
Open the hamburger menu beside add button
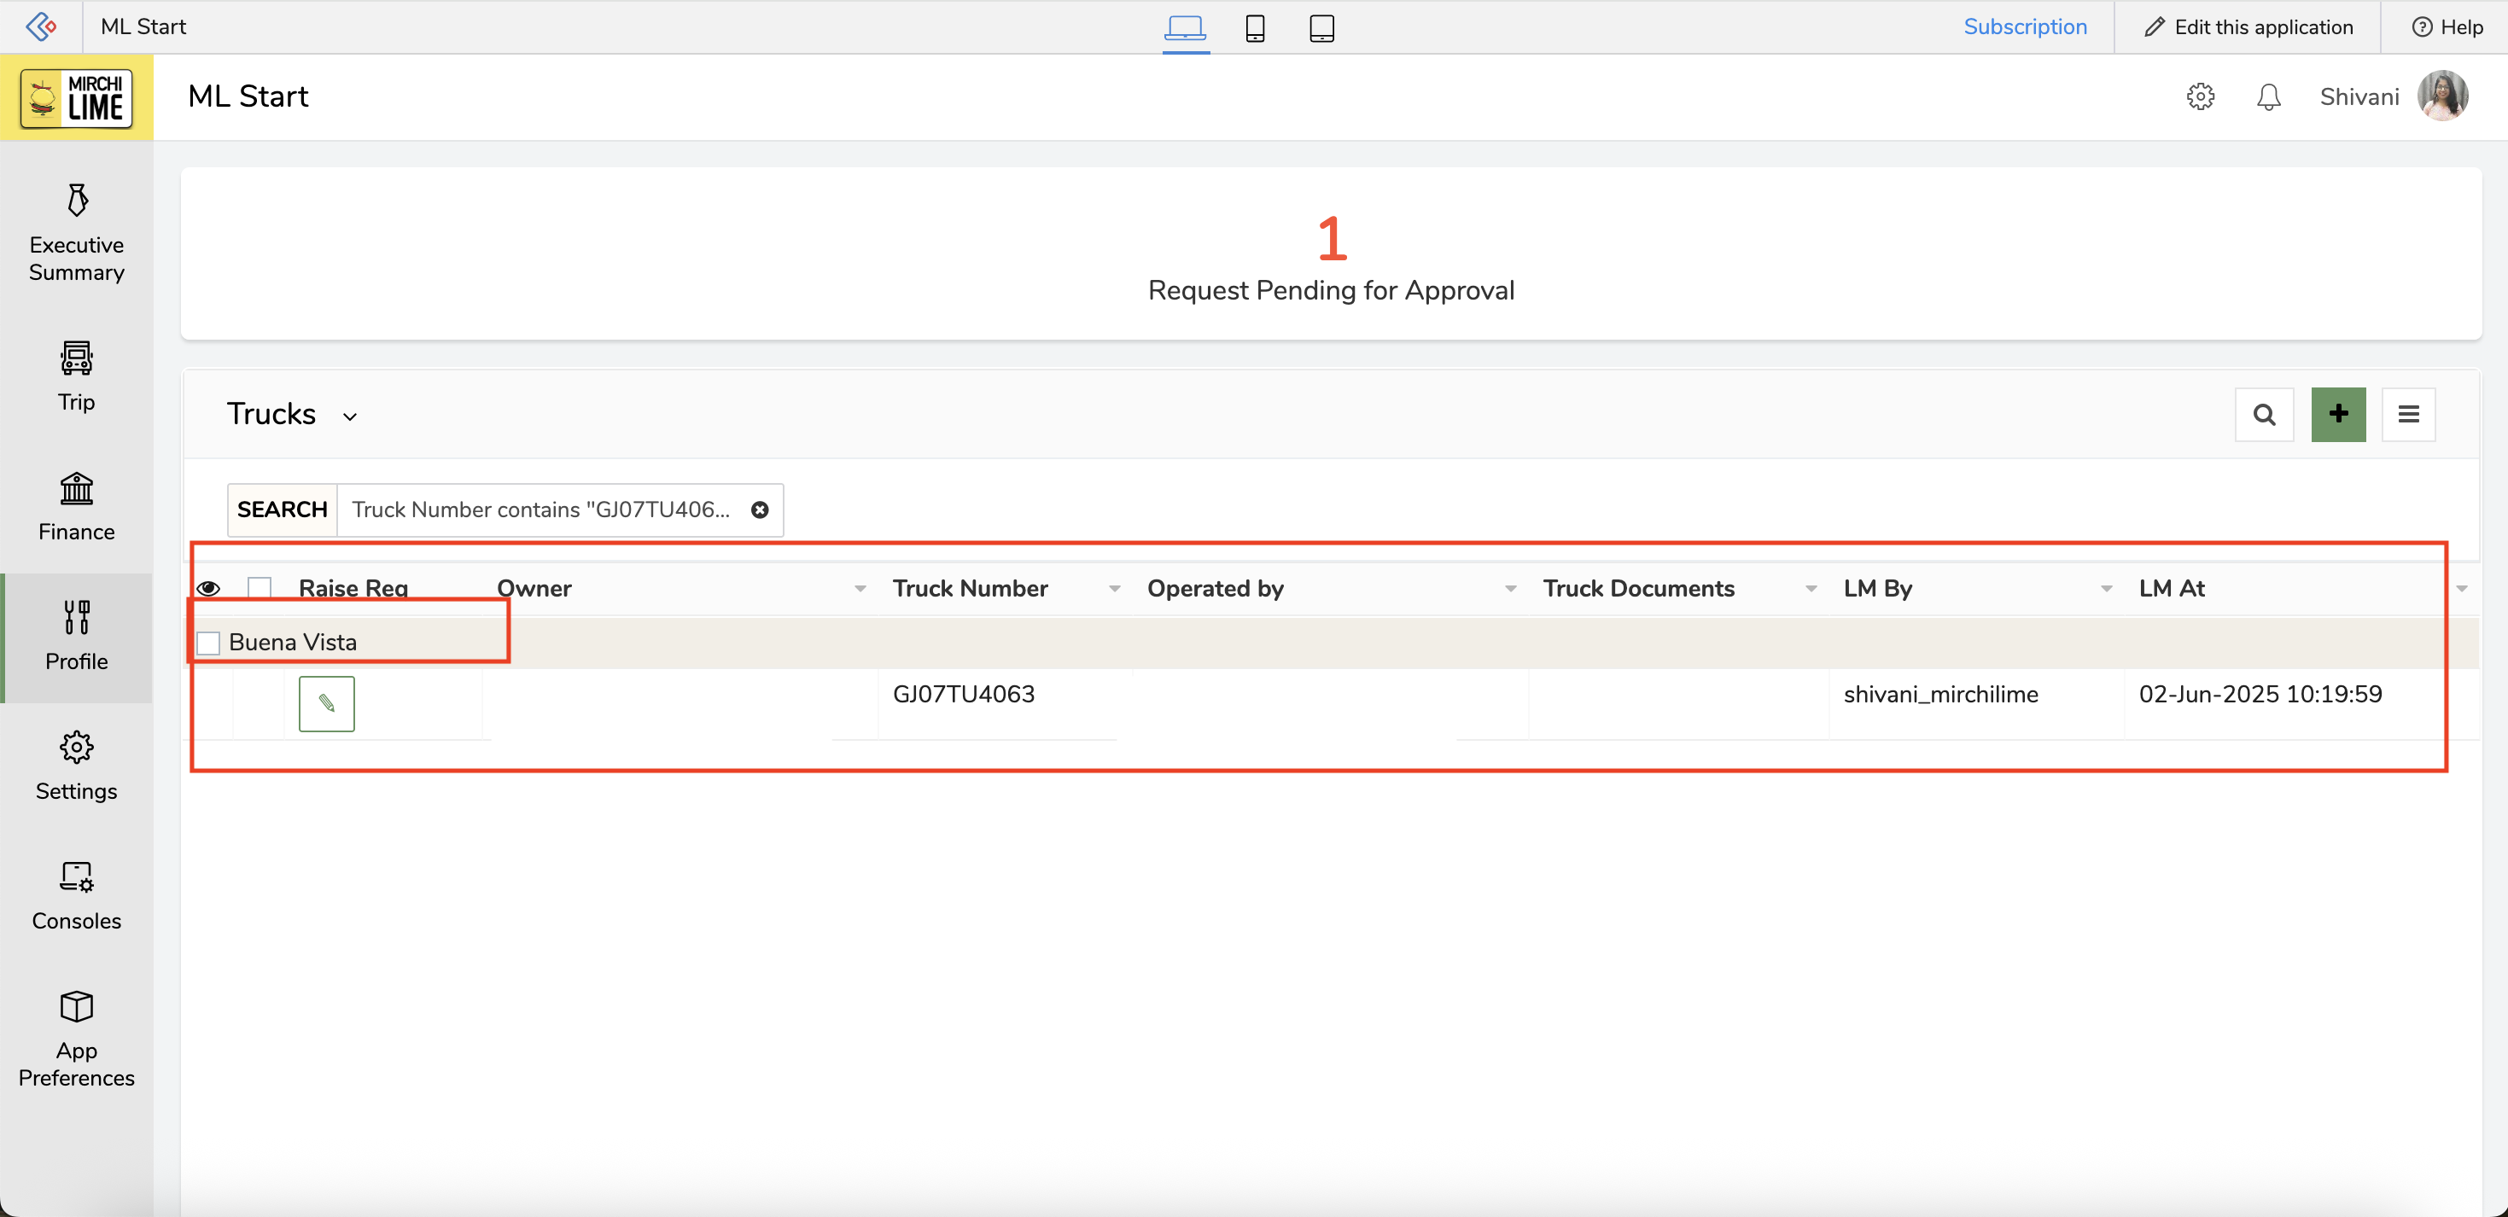click(x=2408, y=414)
